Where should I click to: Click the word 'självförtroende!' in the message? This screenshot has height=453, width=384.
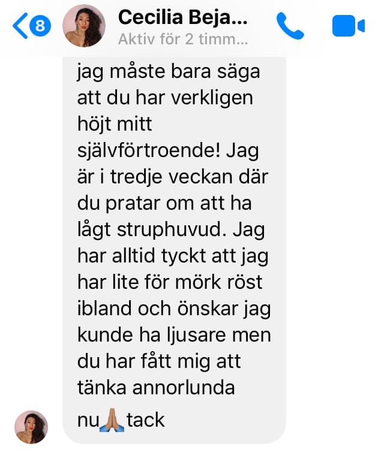[149, 151]
